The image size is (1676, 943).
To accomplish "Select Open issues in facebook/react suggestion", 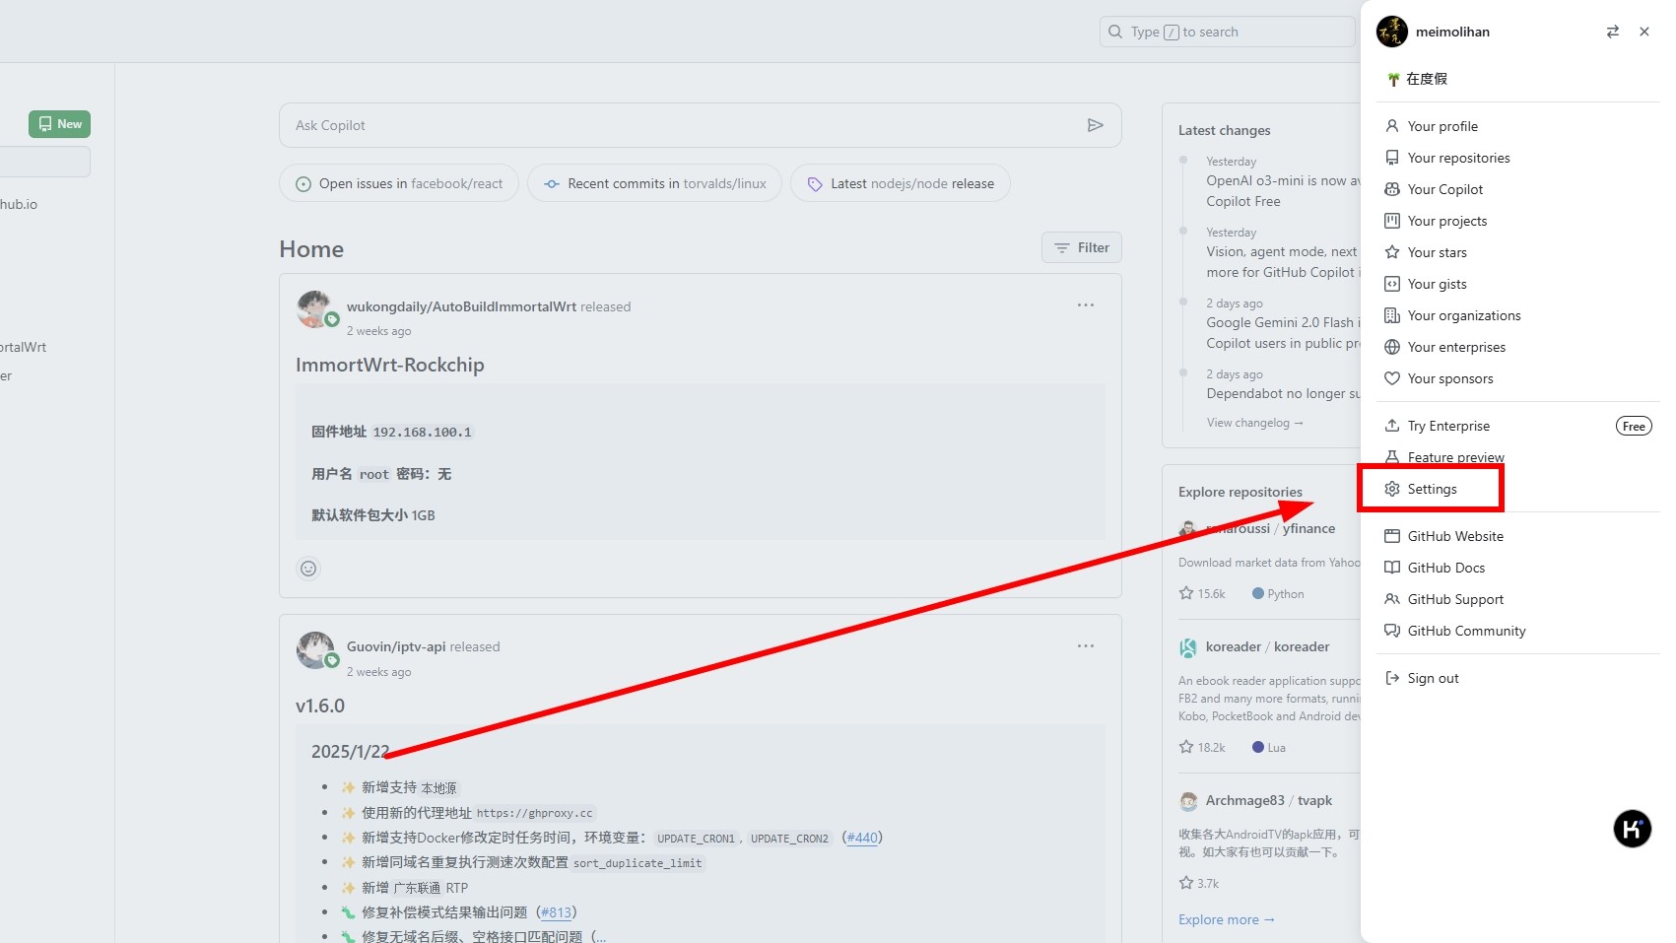I will coord(399,183).
